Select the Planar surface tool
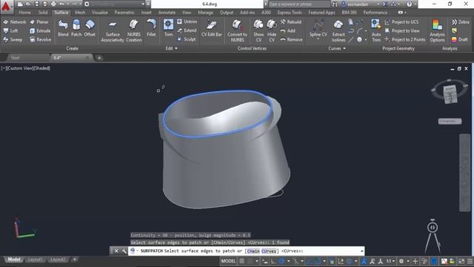 click(39, 22)
